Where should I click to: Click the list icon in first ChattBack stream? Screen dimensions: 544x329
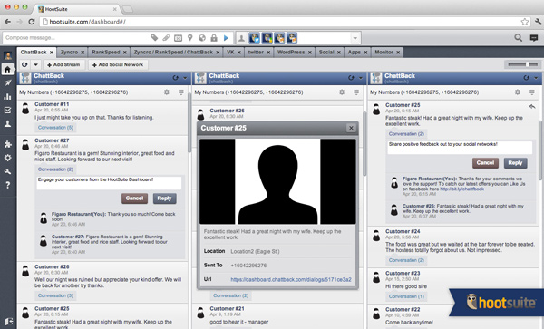pos(181,92)
